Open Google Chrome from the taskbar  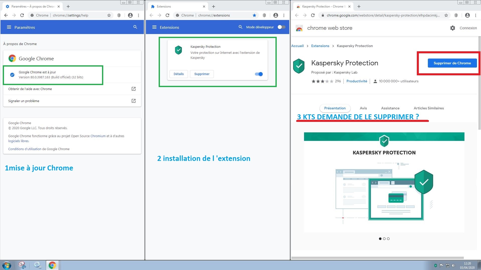(52, 265)
